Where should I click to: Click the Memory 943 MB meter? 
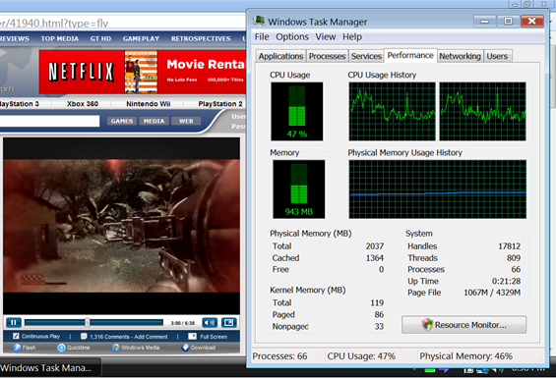pyautogui.click(x=298, y=189)
